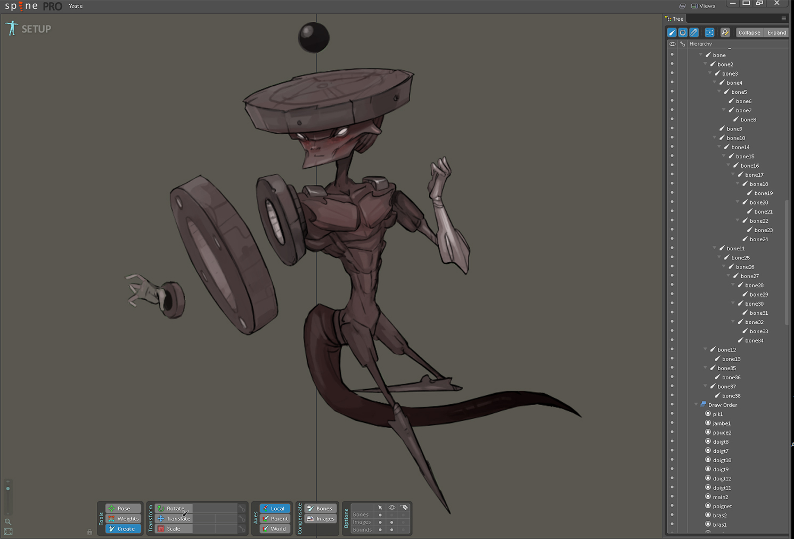Toggle Images visible dot in Options
The image size is (794, 539).
click(x=392, y=522)
